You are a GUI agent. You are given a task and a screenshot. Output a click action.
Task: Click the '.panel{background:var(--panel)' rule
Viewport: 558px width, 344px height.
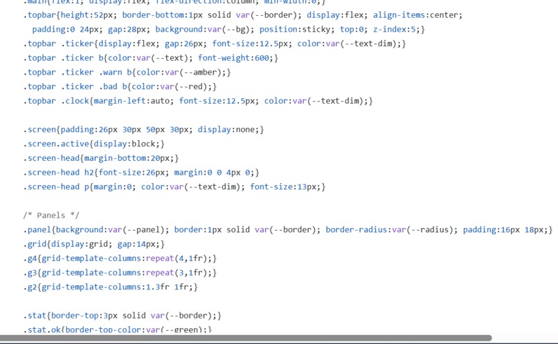coord(288,230)
